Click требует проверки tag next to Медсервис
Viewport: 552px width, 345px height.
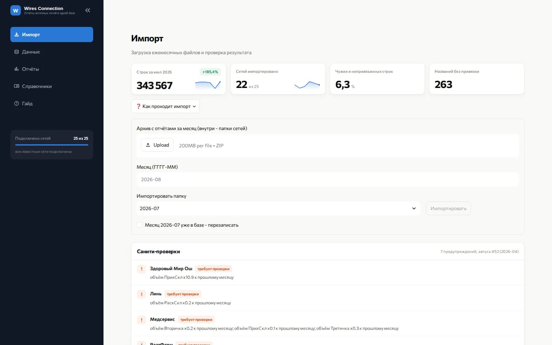[196, 320]
